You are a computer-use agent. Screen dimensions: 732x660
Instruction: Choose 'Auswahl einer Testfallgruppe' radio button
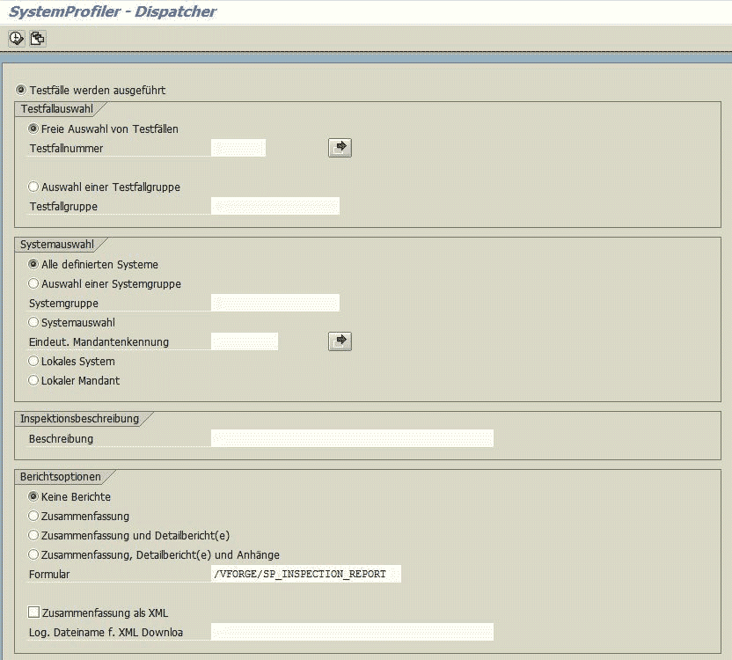33,187
